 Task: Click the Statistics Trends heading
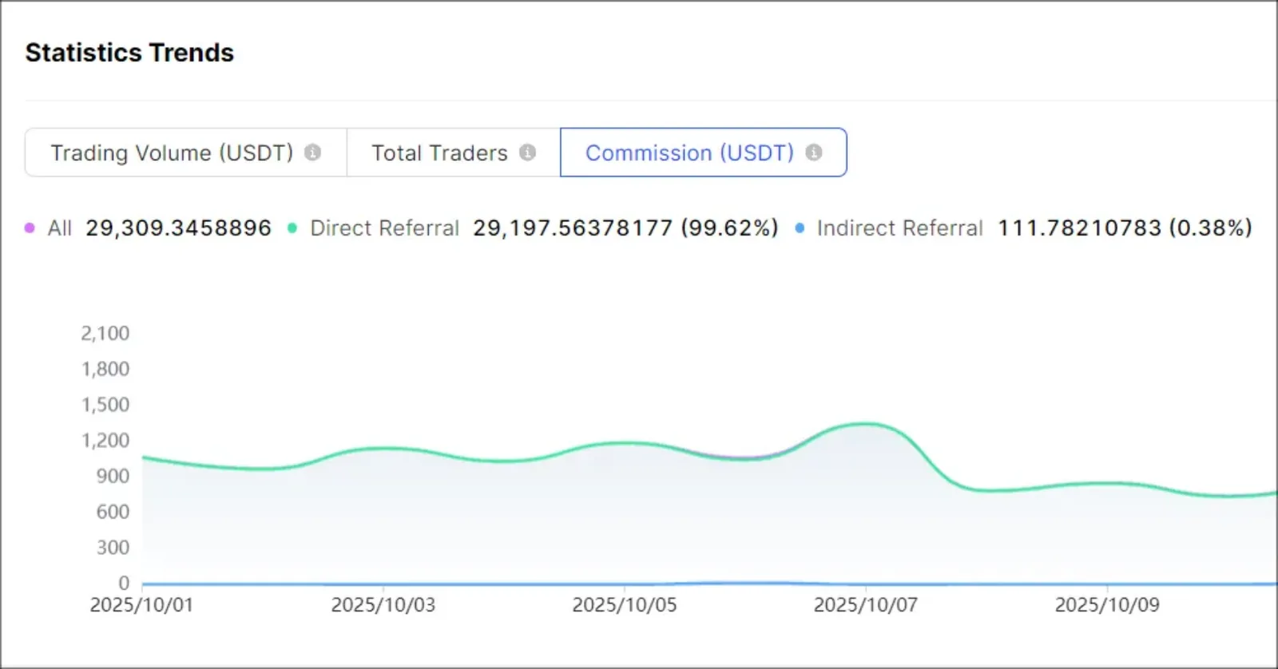click(129, 53)
